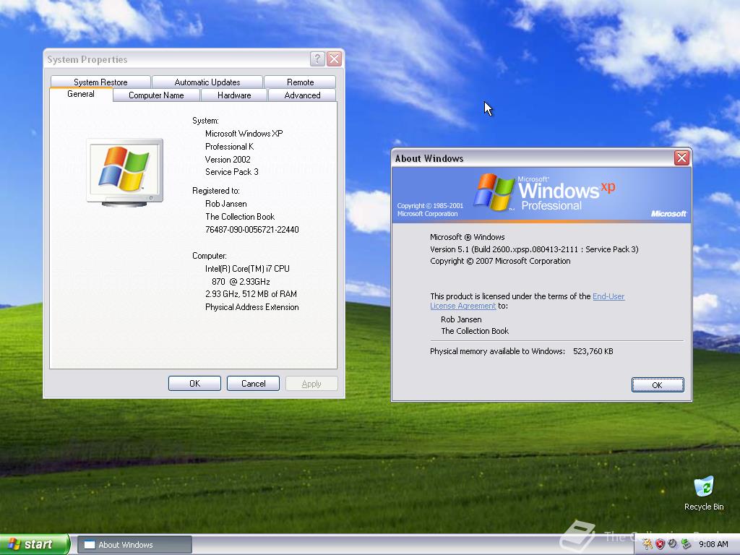Image resolution: width=740 pixels, height=555 pixels.
Task: Select the General tab
Action: pyautogui.click(x=81, y=95)
